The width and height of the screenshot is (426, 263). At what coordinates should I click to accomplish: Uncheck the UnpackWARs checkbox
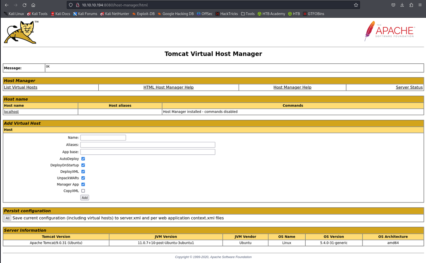click(x=83, y=178)
